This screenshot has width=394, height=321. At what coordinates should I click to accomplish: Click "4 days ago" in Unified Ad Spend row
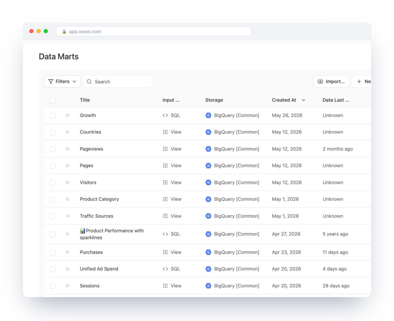pos(335,269)
